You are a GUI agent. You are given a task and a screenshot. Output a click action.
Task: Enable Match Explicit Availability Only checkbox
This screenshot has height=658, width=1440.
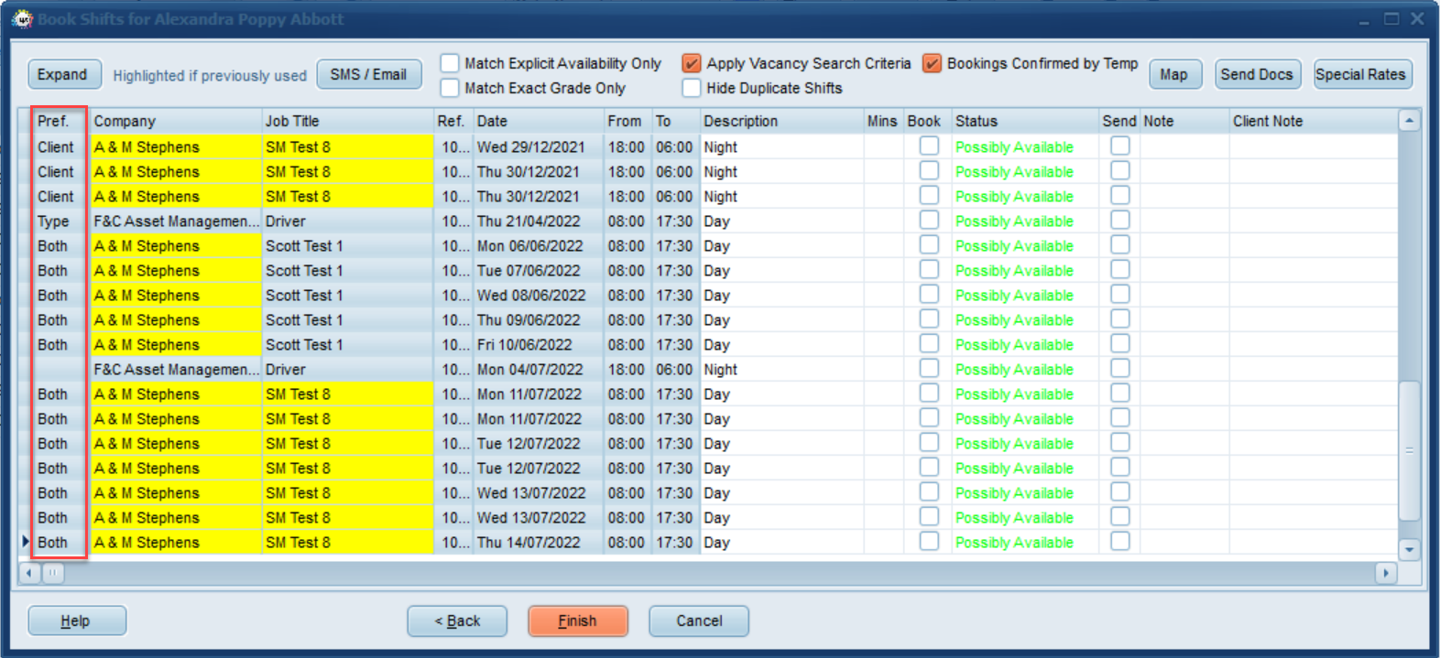click(450, 63)
